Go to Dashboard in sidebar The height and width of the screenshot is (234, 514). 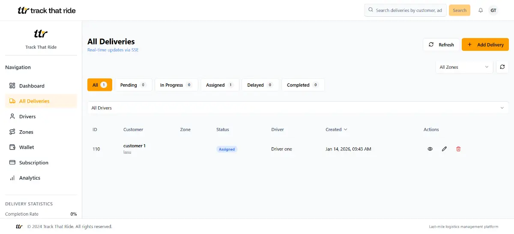tap(41, 86)
